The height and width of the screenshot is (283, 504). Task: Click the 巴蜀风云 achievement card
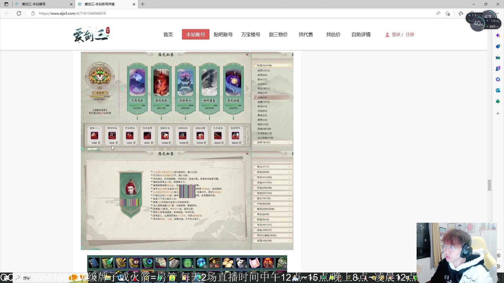(137, 89)
